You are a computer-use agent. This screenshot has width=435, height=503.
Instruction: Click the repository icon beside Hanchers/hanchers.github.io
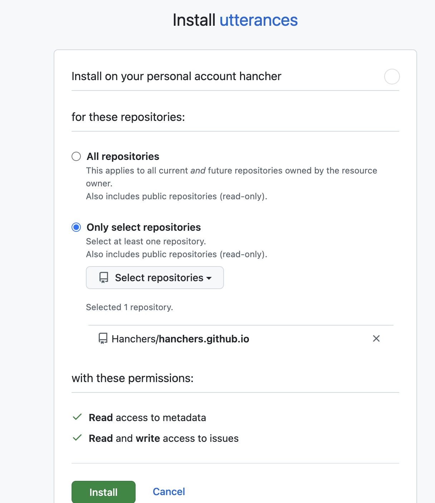pyautogui.click(x=103, y=338)
